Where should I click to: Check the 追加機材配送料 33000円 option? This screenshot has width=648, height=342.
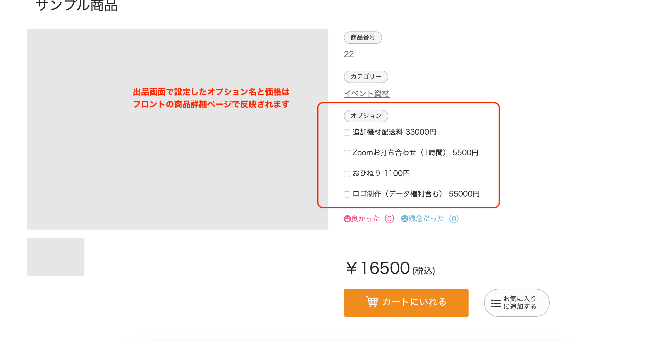pos(347,133)
